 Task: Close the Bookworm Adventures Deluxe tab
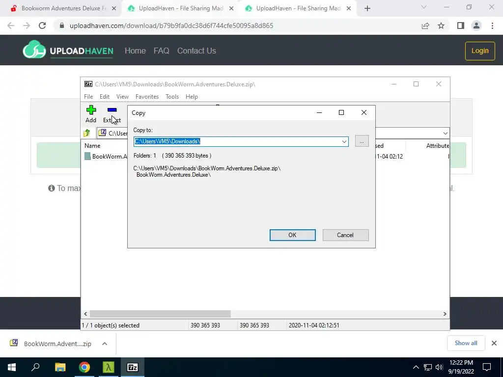[114, 9]
